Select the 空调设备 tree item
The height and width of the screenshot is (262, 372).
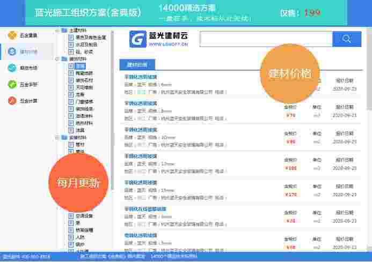84,216
